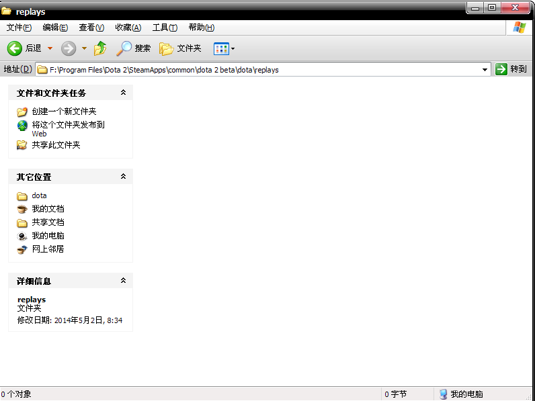Expand the address bar dropdown

(x=485, y=70)
